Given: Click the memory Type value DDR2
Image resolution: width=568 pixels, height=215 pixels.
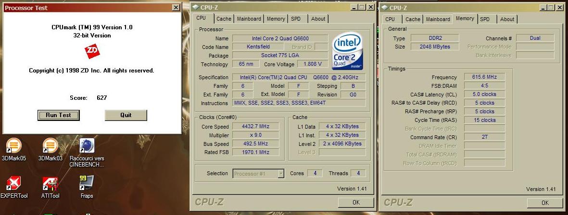Looking at the screenshot, I should tap(435, 38).
